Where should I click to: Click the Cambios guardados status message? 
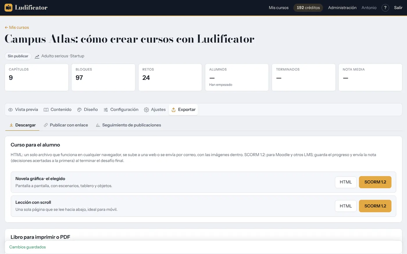[x=28, y=247]
